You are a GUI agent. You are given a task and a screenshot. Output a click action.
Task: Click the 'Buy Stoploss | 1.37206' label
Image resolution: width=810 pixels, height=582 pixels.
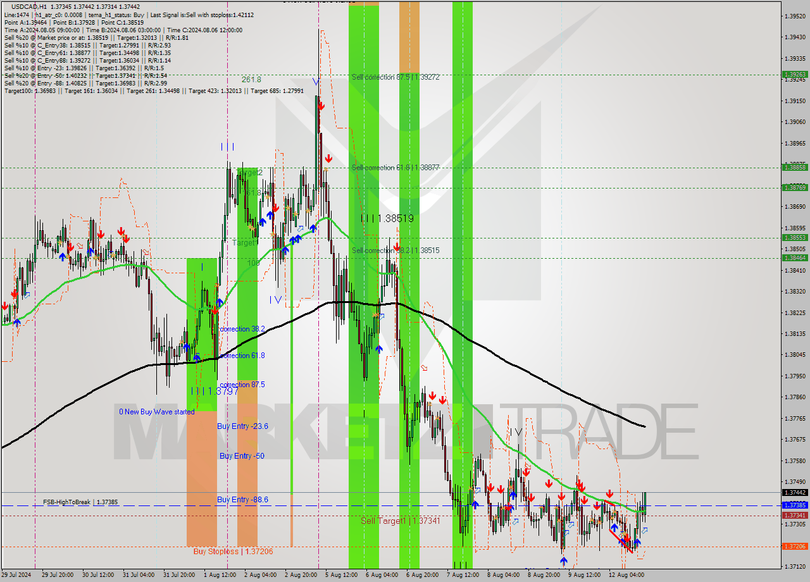234,551
